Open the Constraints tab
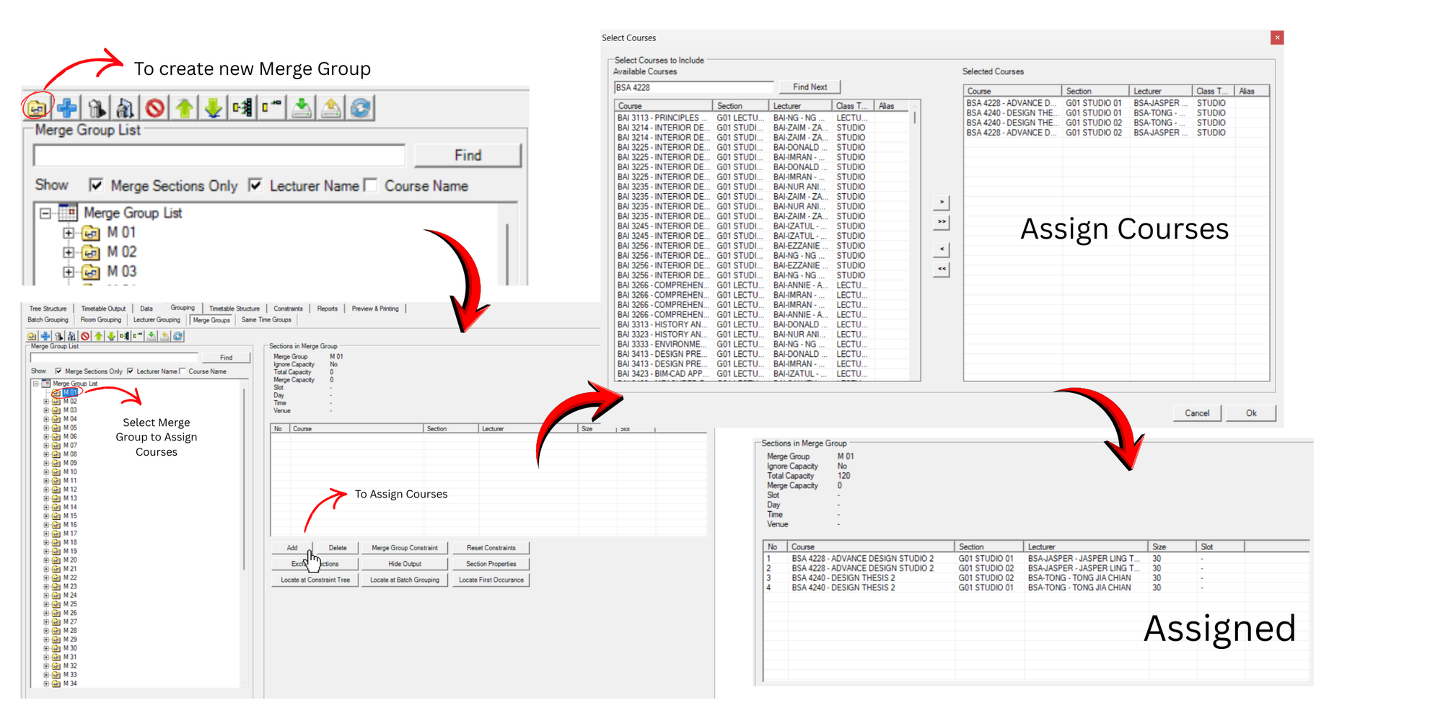The image size is (1443, 721). pos(288,309)
